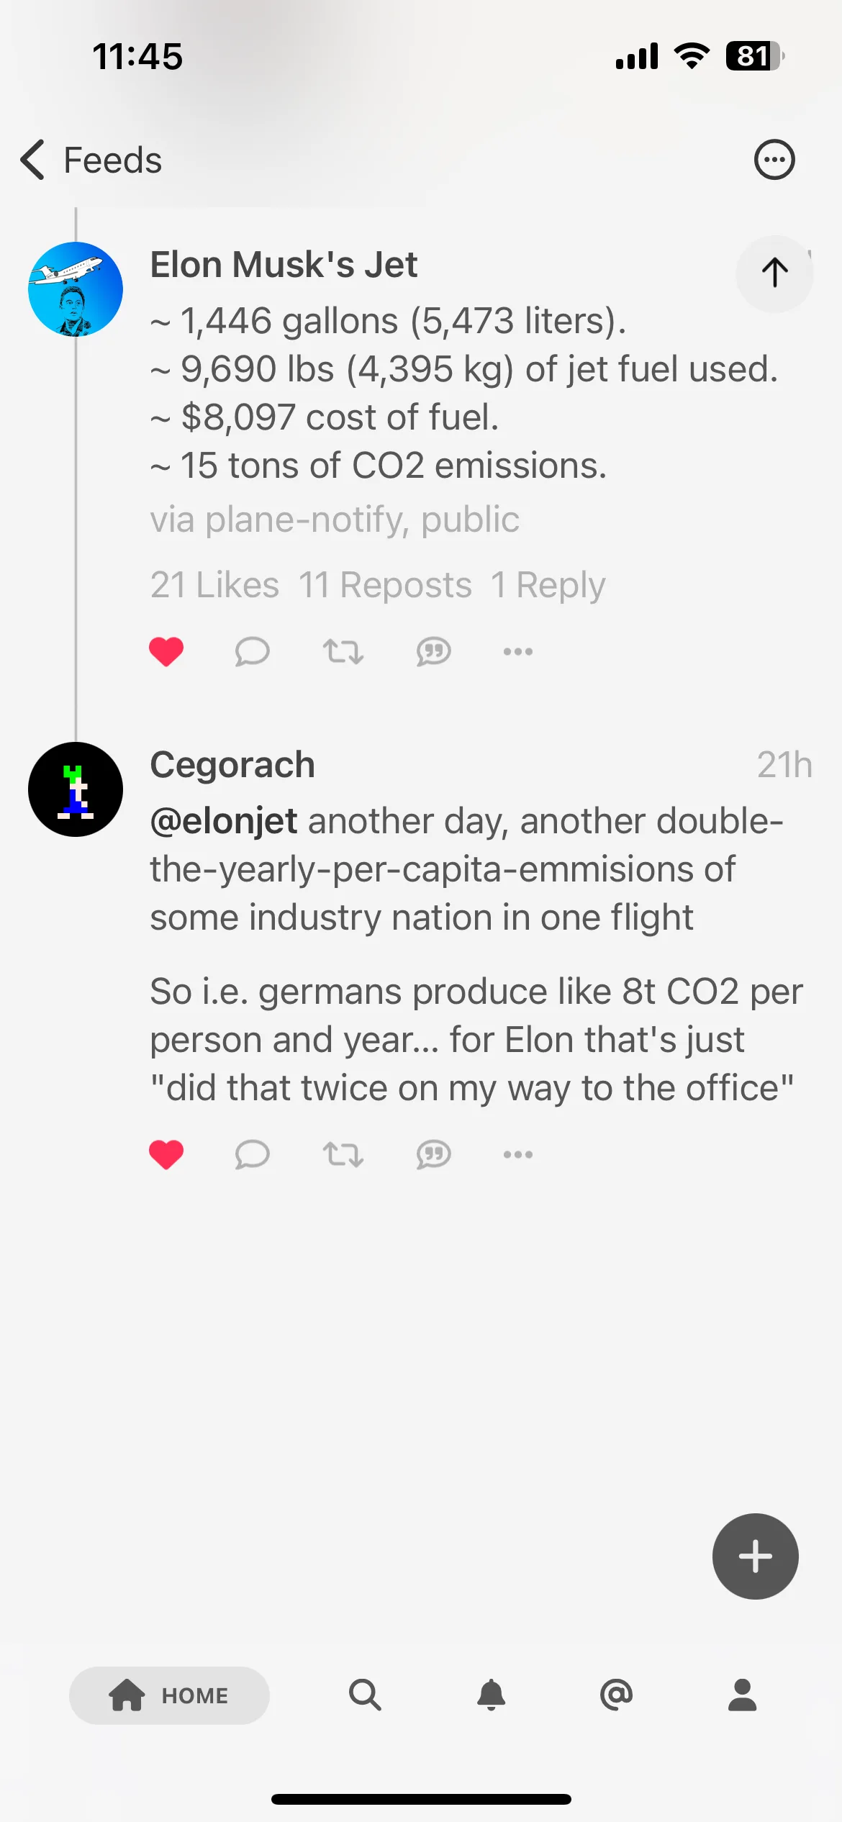Switch to the Home tab
This screenshot has width=842, height=1822.
point(169,1695)
